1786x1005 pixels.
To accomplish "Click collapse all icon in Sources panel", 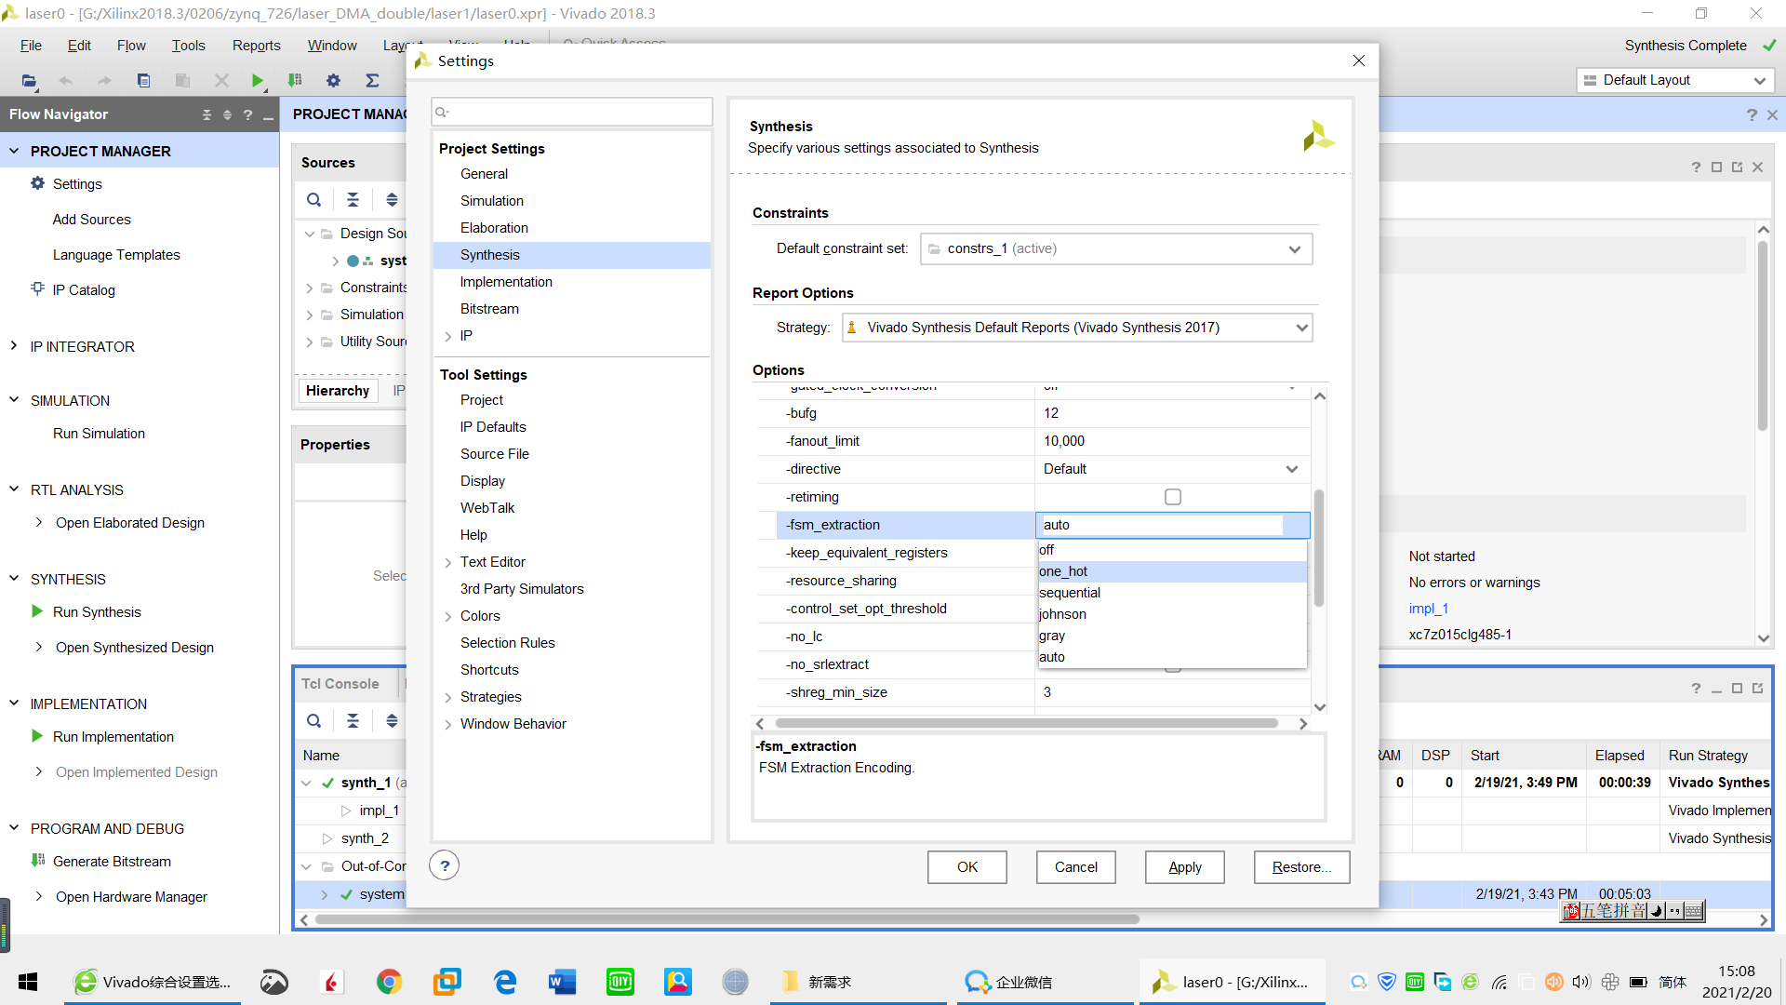I will [353, 199].
